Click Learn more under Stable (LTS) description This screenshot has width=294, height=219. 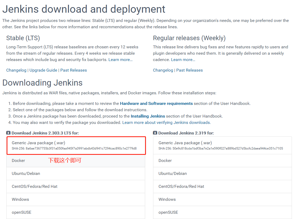120,59
